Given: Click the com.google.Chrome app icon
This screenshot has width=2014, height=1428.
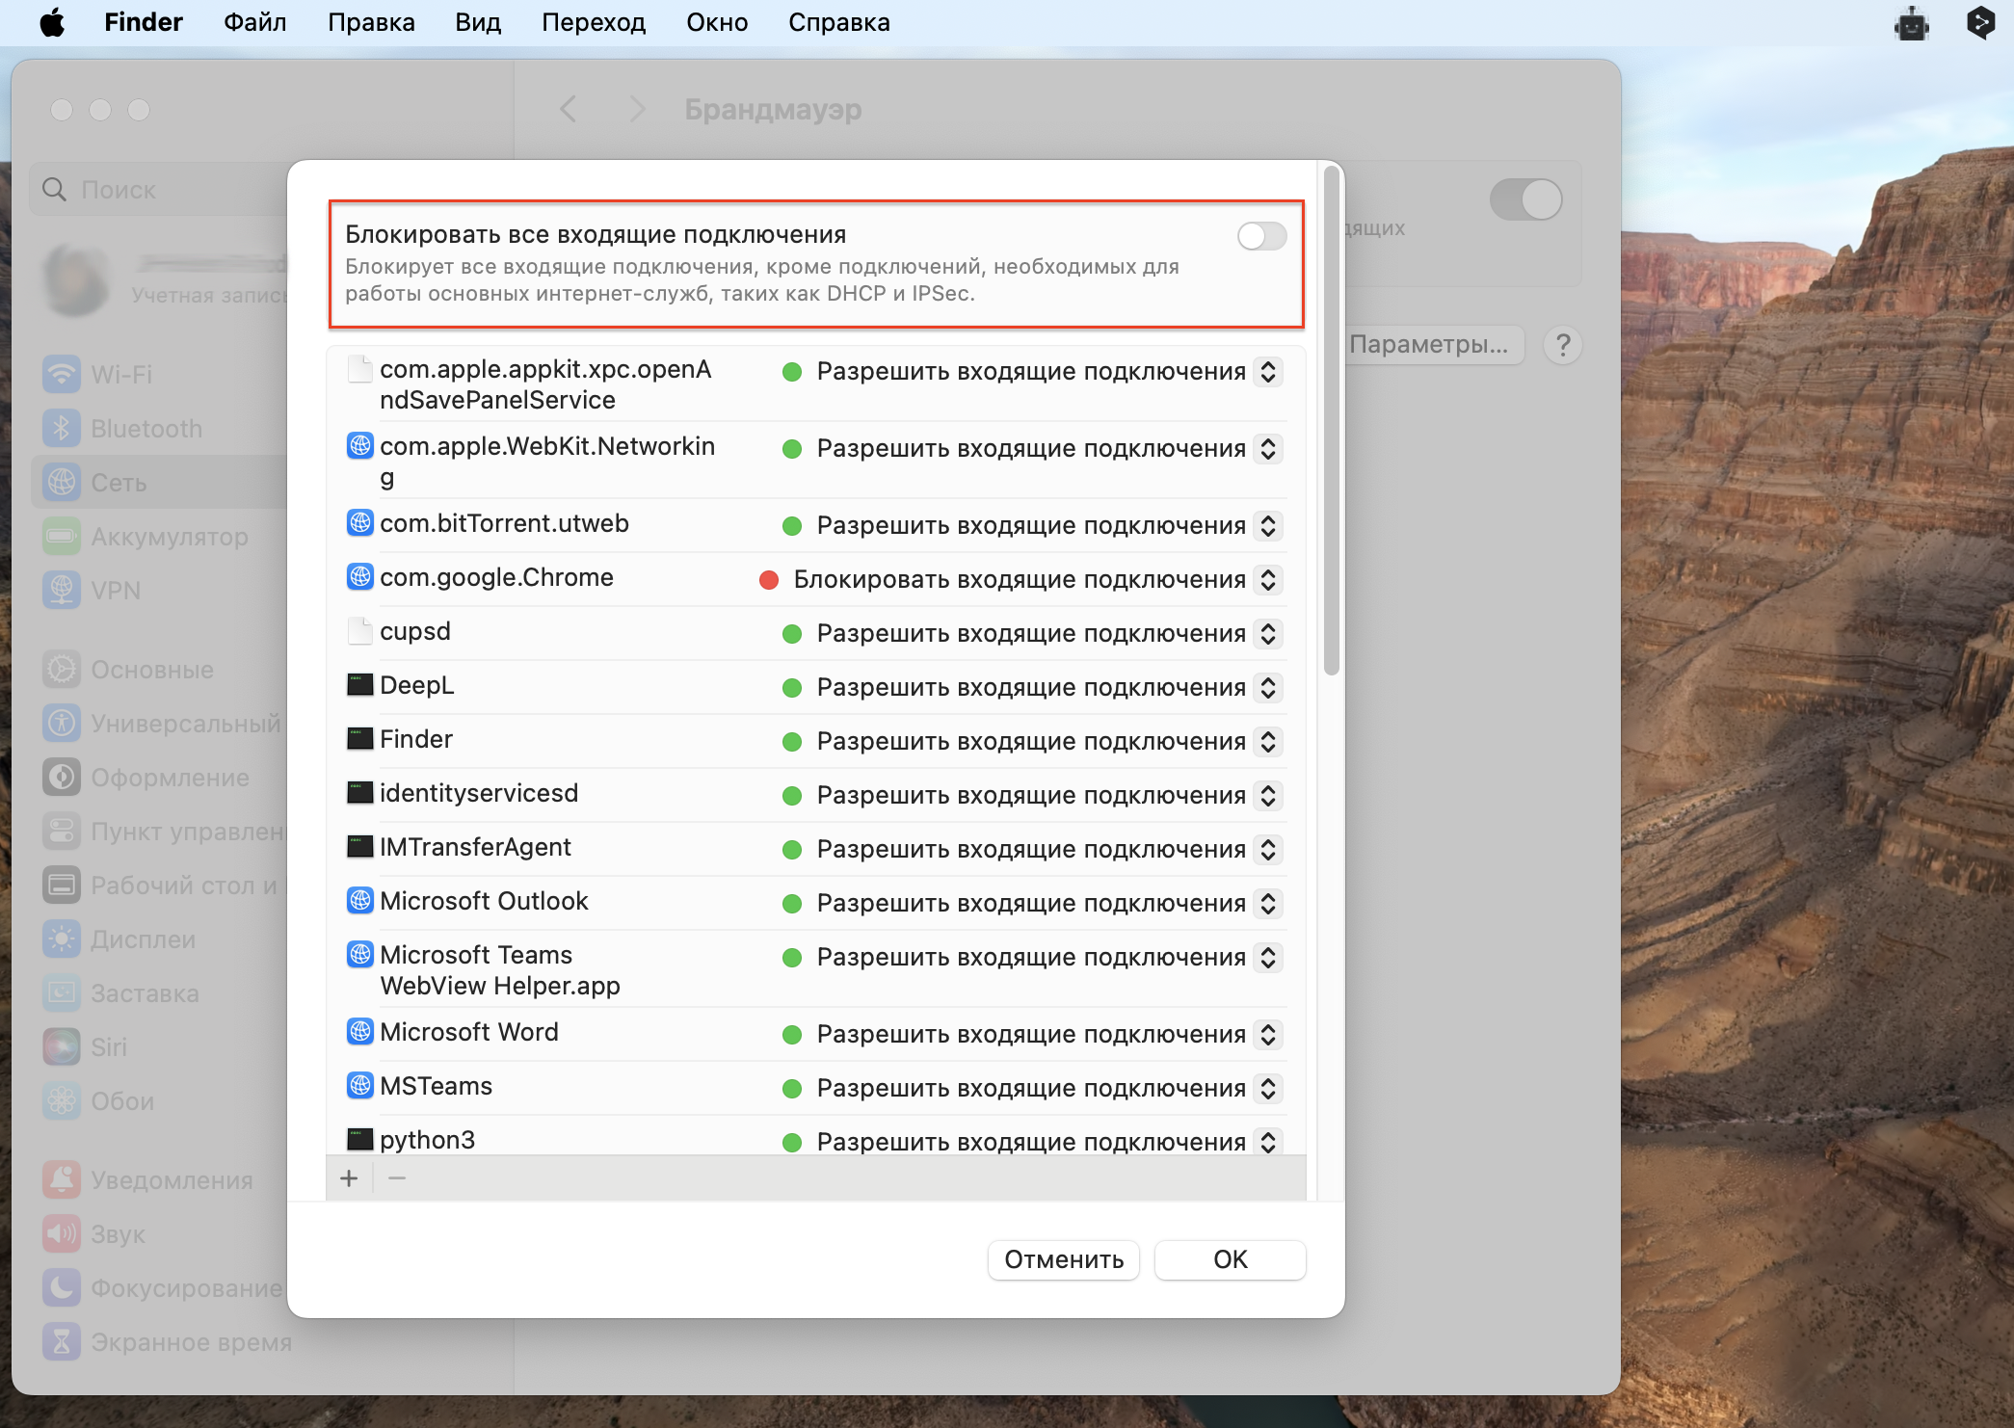Looking at the screenshot, I should (359, 577).
